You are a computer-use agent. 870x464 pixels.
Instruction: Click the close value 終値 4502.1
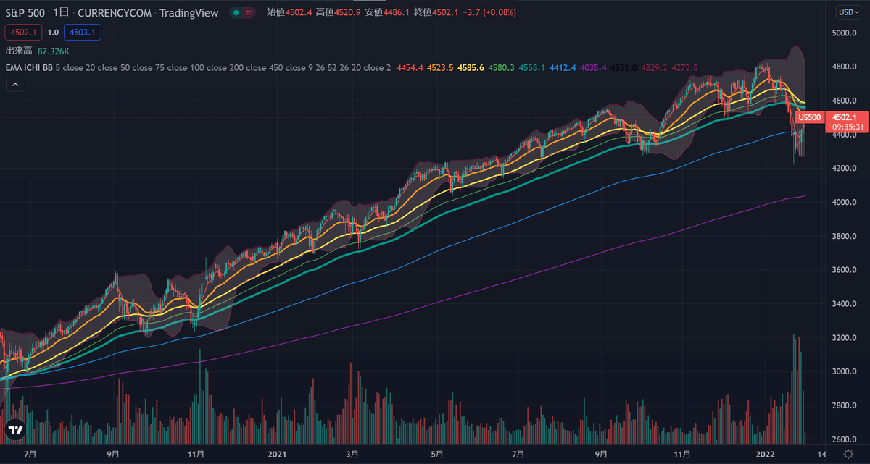[436, 12]
